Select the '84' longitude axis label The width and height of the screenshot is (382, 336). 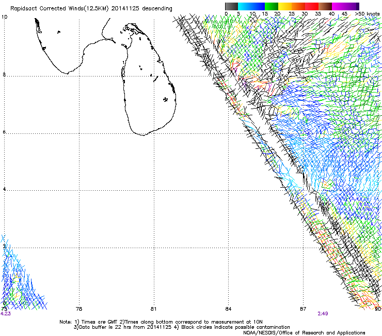(228, 309)
